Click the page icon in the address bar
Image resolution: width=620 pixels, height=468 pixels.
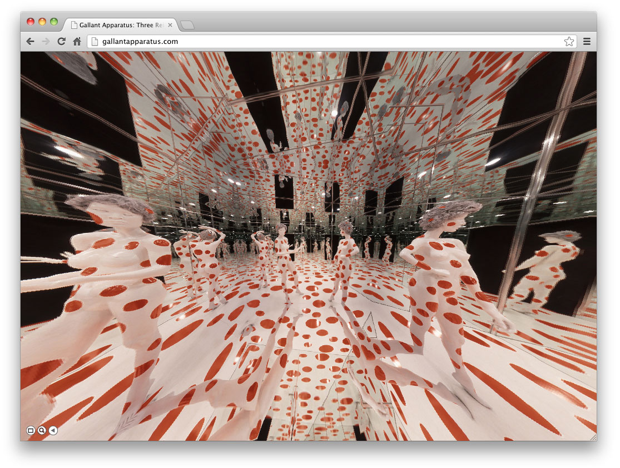95,42
